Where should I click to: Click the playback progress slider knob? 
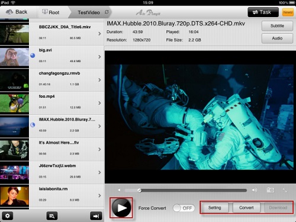(140, 191)
